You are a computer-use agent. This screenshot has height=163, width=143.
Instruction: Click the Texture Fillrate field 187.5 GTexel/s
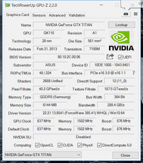116,89
